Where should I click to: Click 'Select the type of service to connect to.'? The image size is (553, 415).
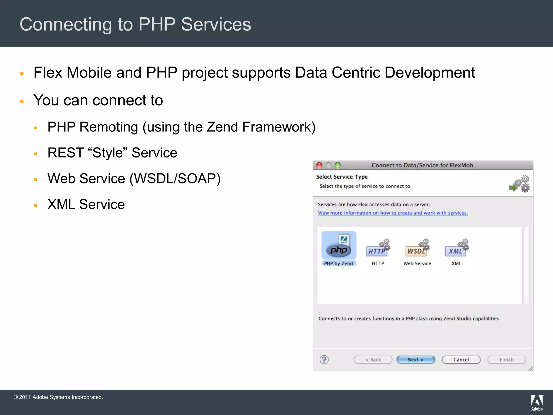click(365, 186)
